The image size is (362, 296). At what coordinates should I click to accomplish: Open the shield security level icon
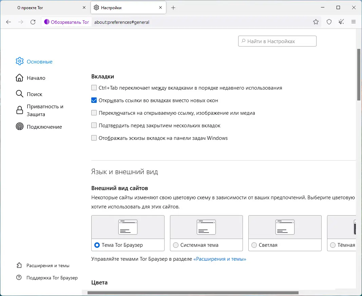[x=329, y=22]
